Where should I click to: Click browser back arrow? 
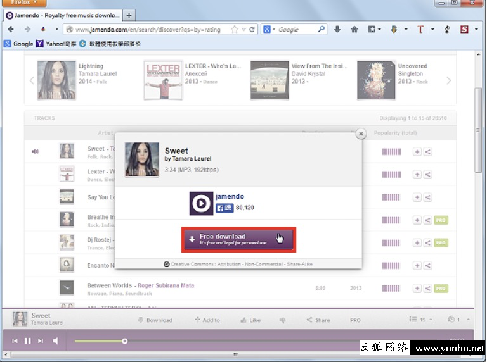coord(11,29)
